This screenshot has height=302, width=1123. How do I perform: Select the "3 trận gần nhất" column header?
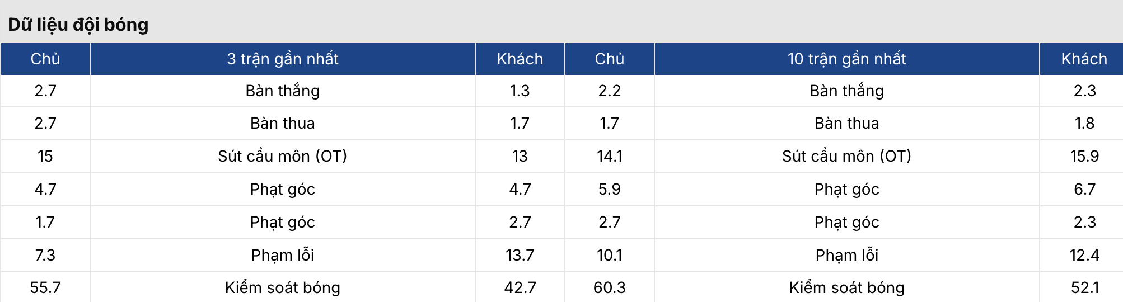coord(283,59)
